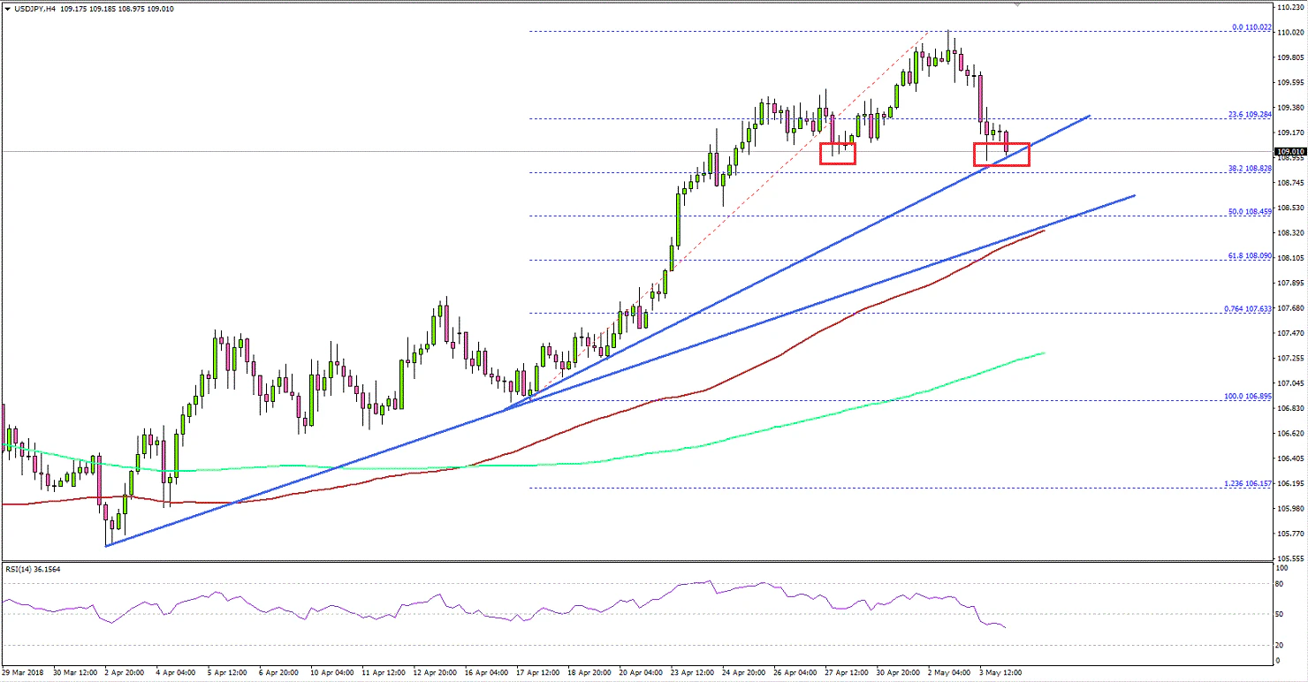This screenshot has width=1308, height=682.
Task: Select the right red rectangle near current candles
Action: (x=1003, y=153)
